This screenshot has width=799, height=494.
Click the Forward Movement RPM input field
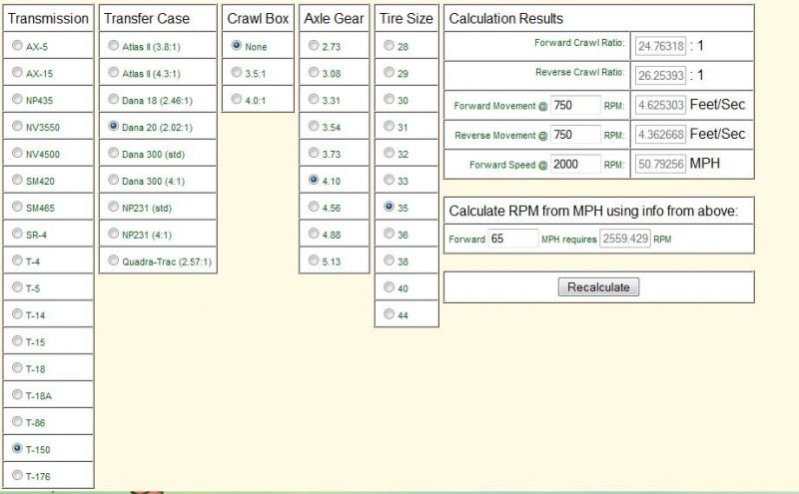click(x=574, y=106)
